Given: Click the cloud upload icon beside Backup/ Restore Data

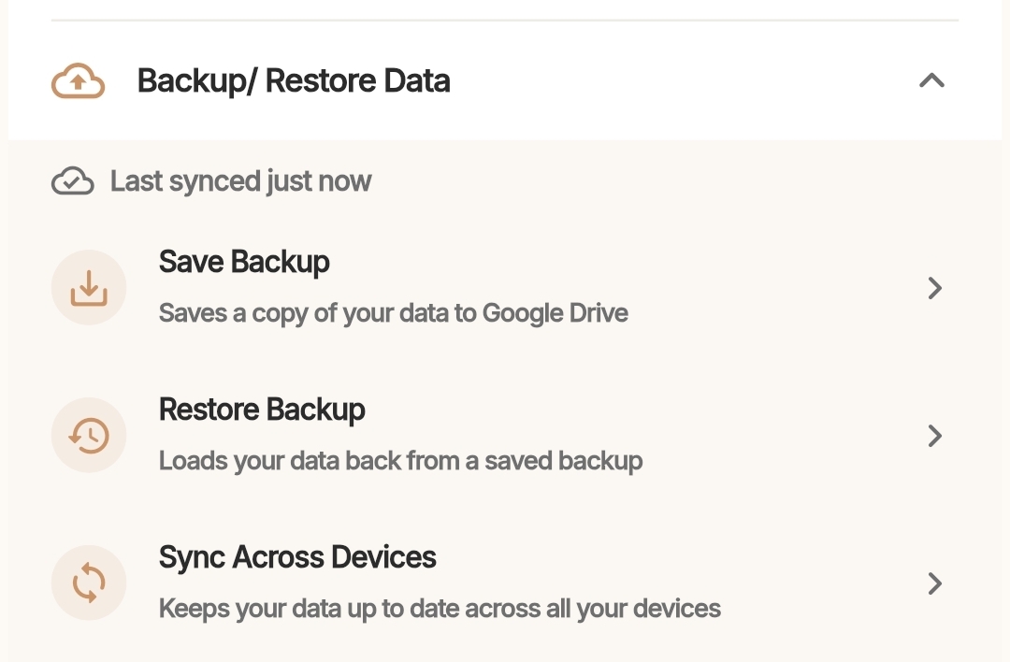Looking at the screenshot, I should click(x=78, y=81).
